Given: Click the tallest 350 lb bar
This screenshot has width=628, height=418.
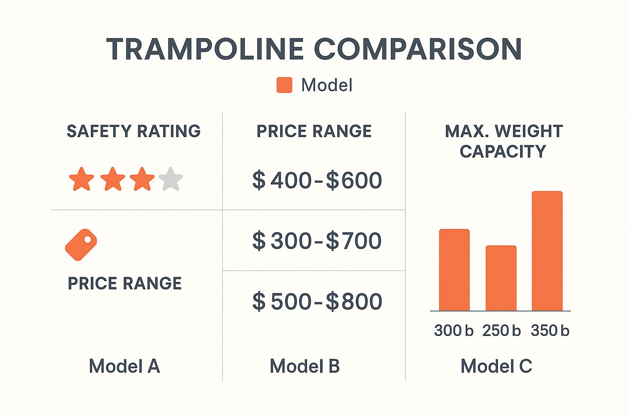Looking at the screenshot, I should [547, 251].
